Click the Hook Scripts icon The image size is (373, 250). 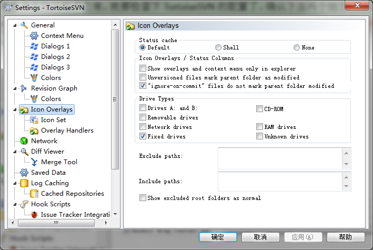coord(24,204)
